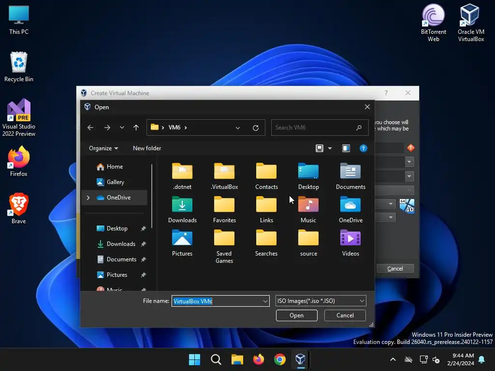Open BitTorrent Web desktop shortcut
The width and height of the screenshot is (495, 371).
pos(434,23)
